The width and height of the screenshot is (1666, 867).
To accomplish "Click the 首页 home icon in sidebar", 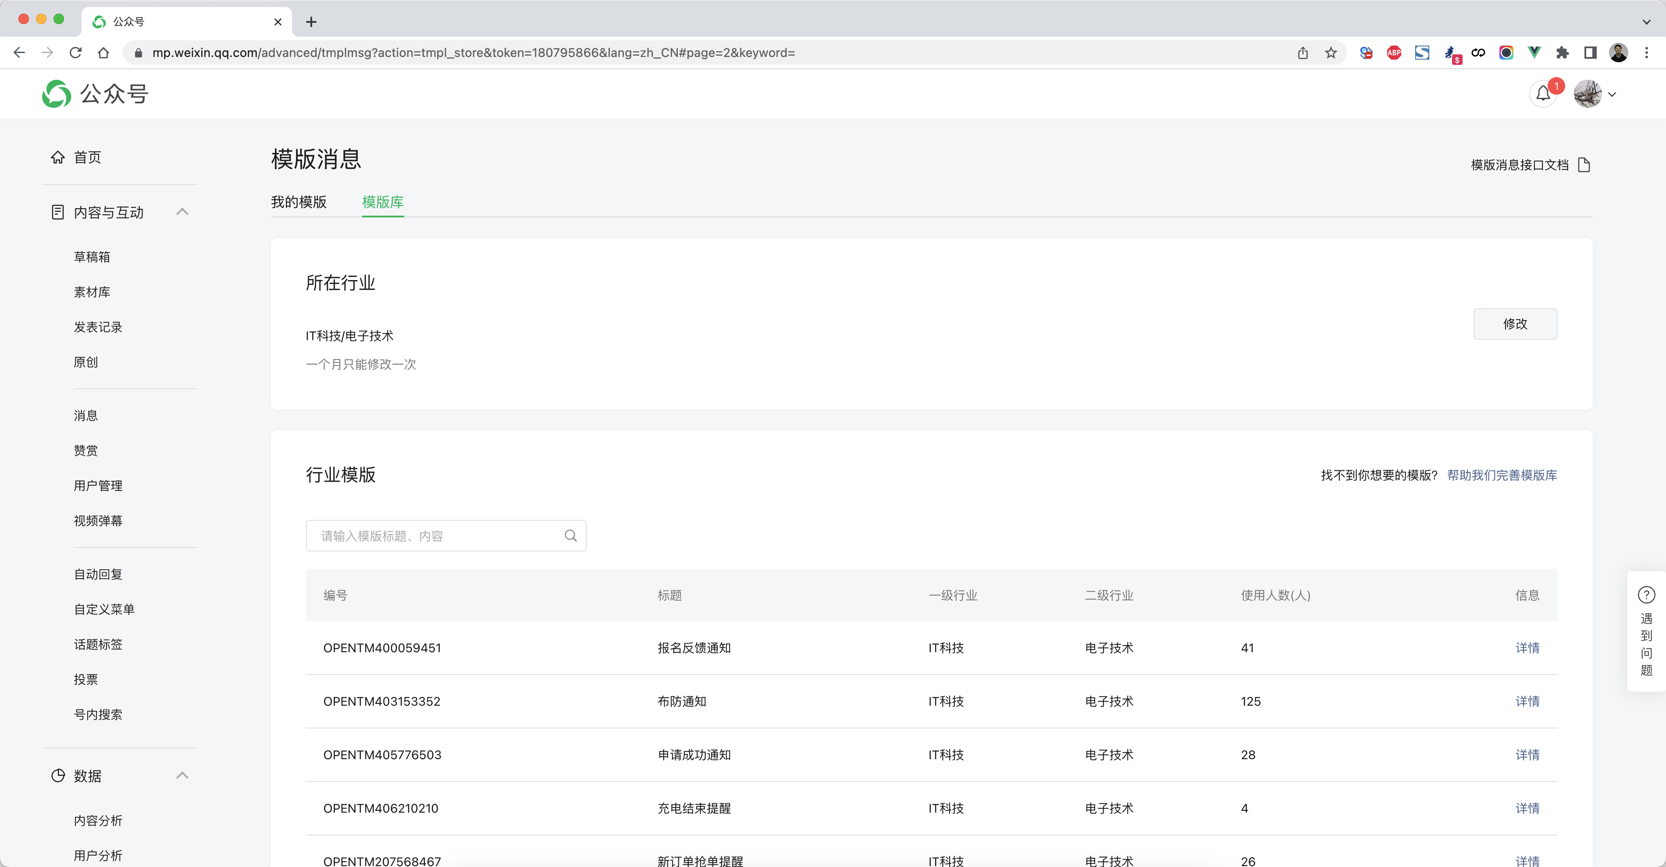I will pos(57,157).
